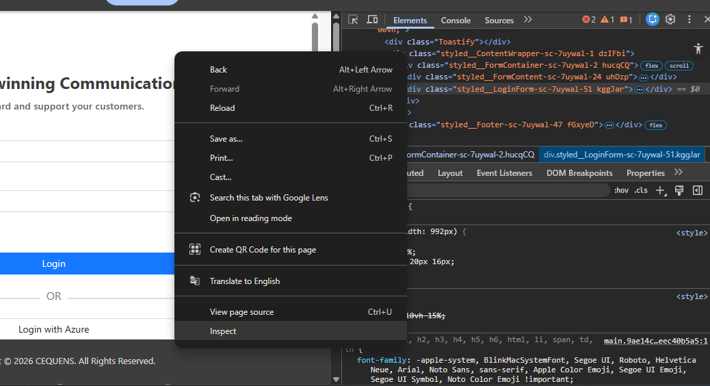This screenshot has width=710, height=386.
Task: Click the styles filter input field
Action: [507, 191]
